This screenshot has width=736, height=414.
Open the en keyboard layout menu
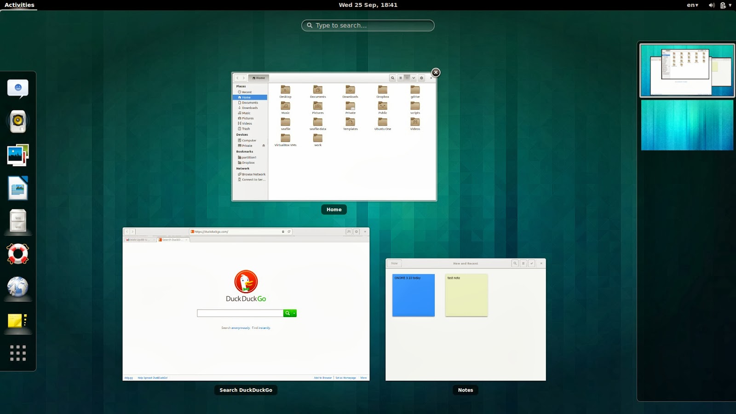tap(691, 5)
